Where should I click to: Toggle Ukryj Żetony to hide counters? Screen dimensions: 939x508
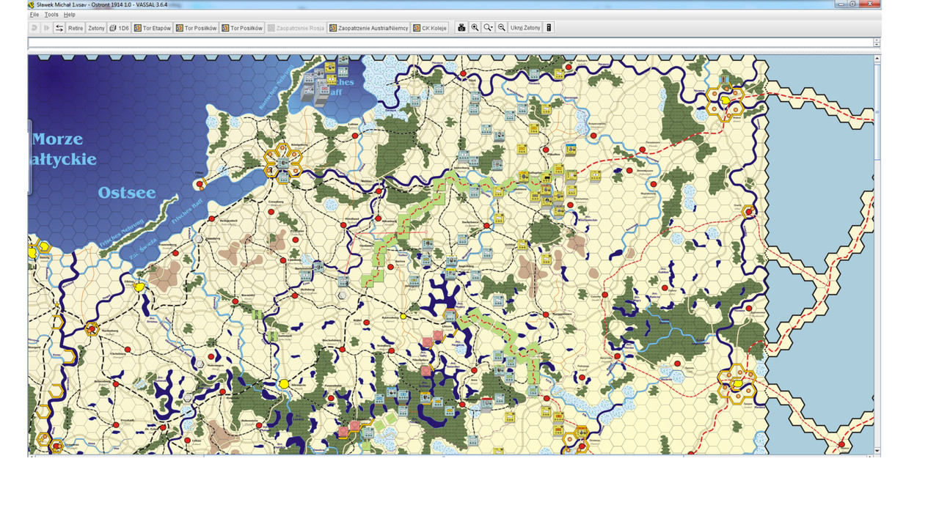525,28
